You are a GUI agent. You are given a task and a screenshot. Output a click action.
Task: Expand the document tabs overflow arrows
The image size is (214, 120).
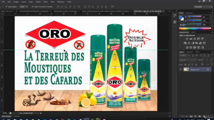click(x=170, y=11)
